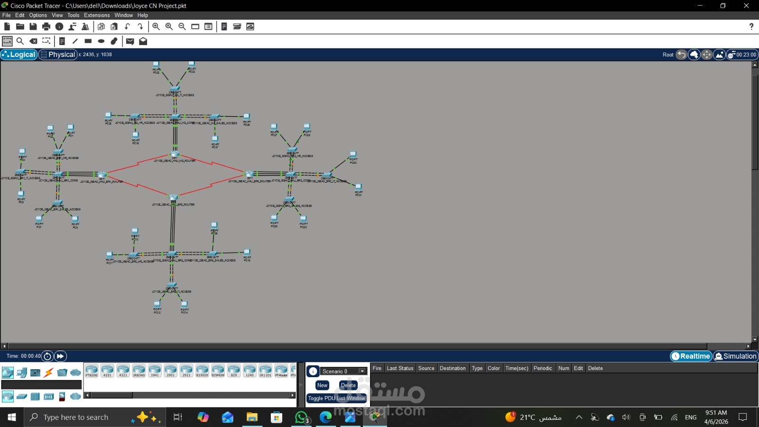The height and width of the screenshot is (427, 759).
Task: Open WhatsApp from the taskbar
Action: tap(301, 418)
